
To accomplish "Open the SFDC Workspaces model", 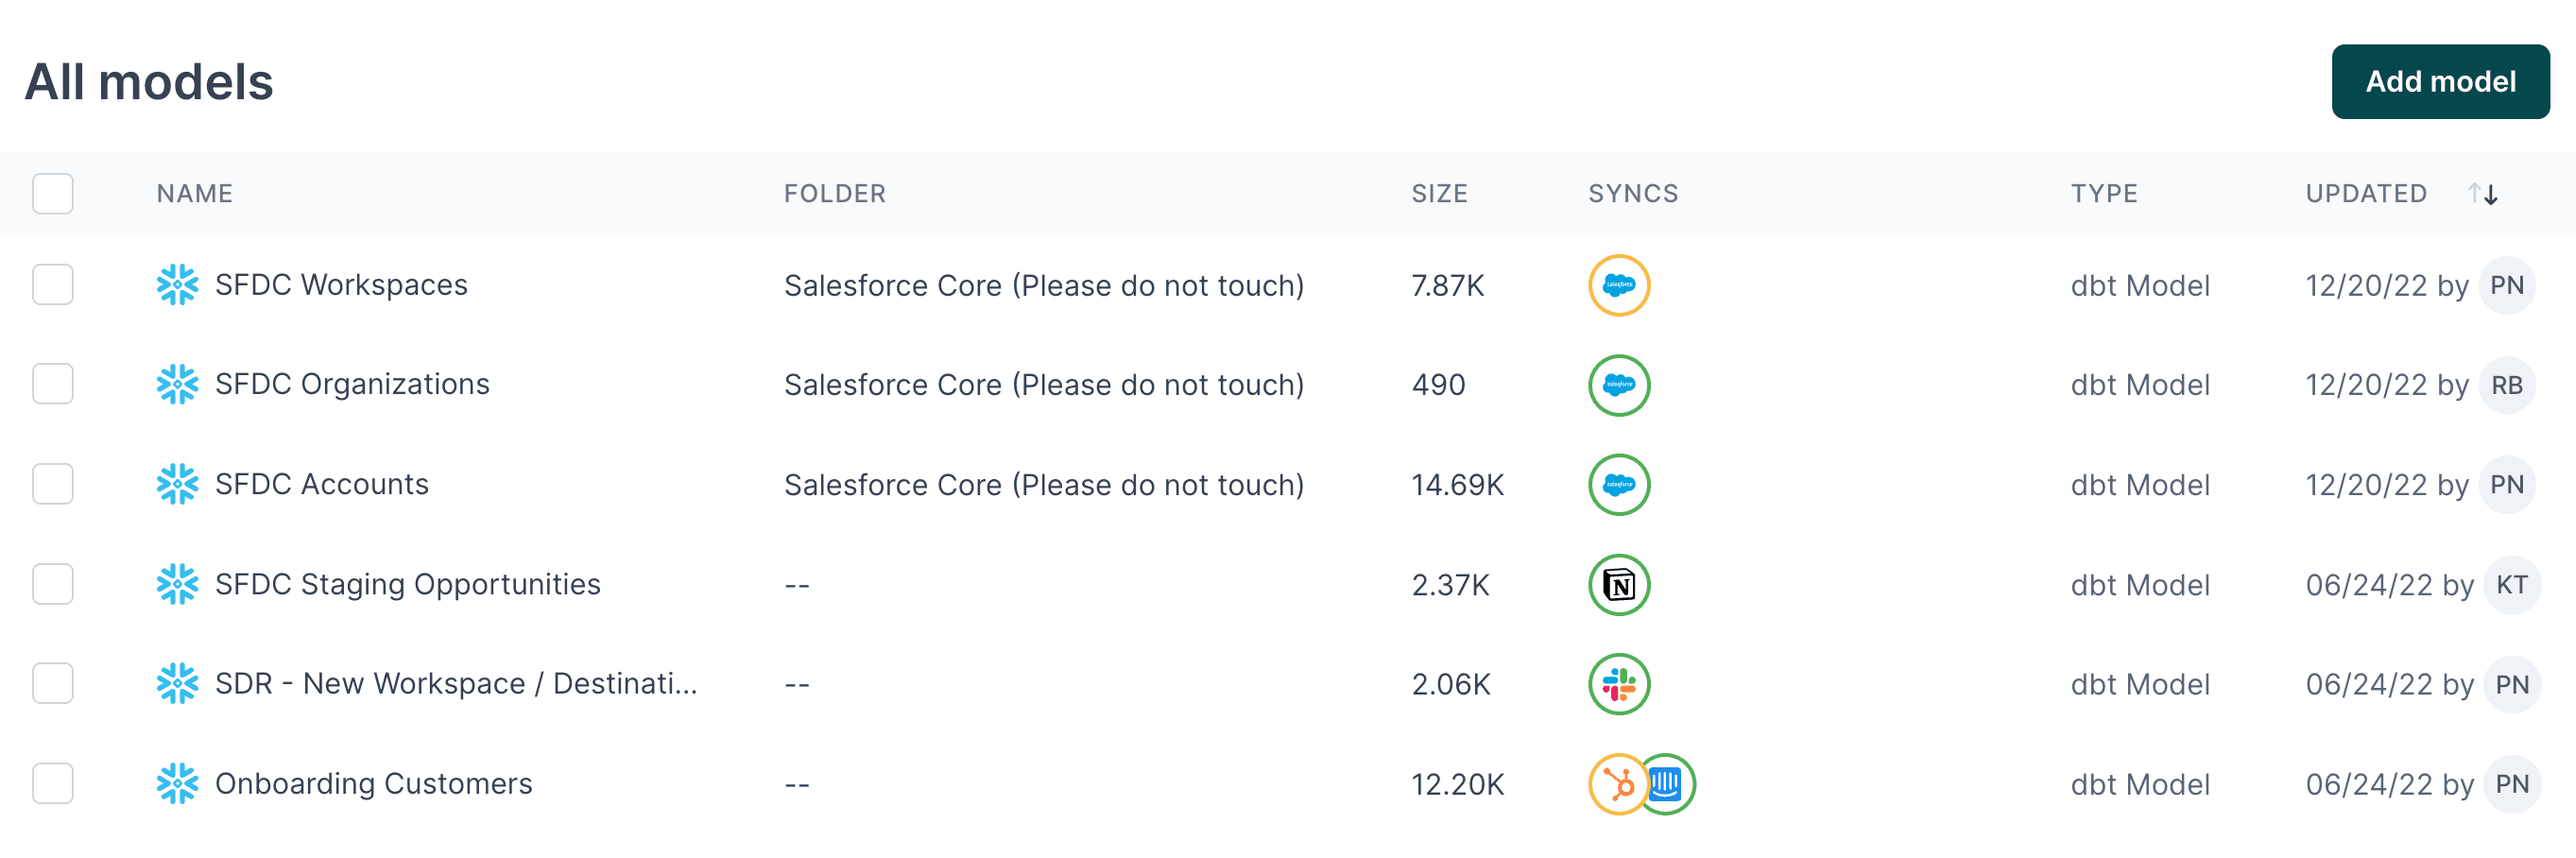I will coord(340,285).
